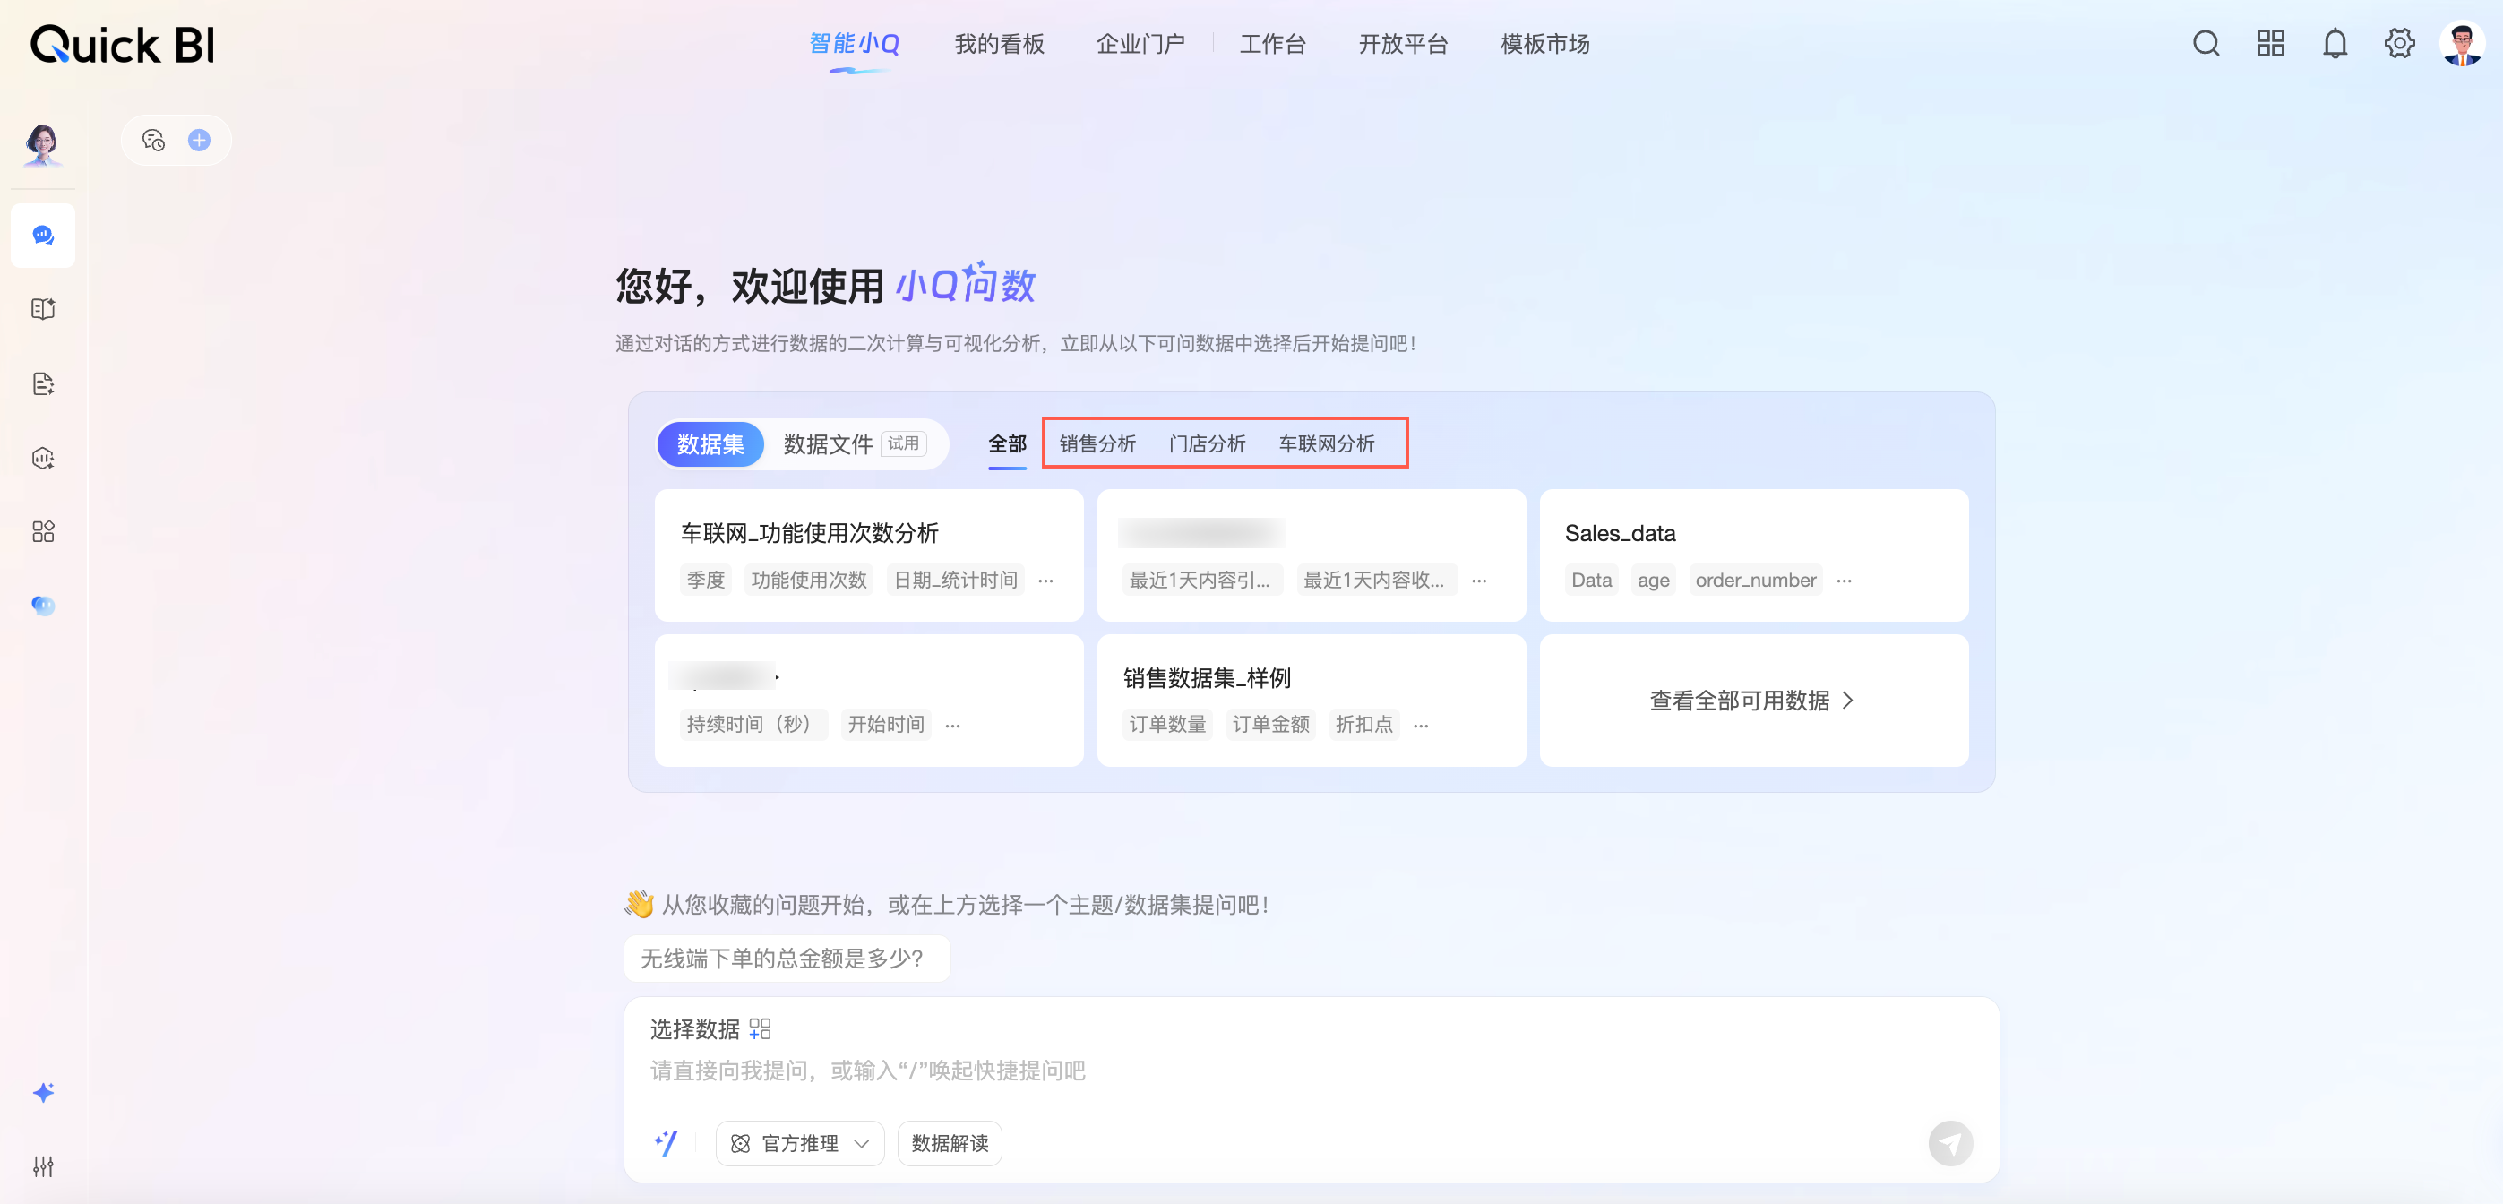2503x1204 pixels.
Task: Click the Quick BI logo
Action: [x=123, y=45]
